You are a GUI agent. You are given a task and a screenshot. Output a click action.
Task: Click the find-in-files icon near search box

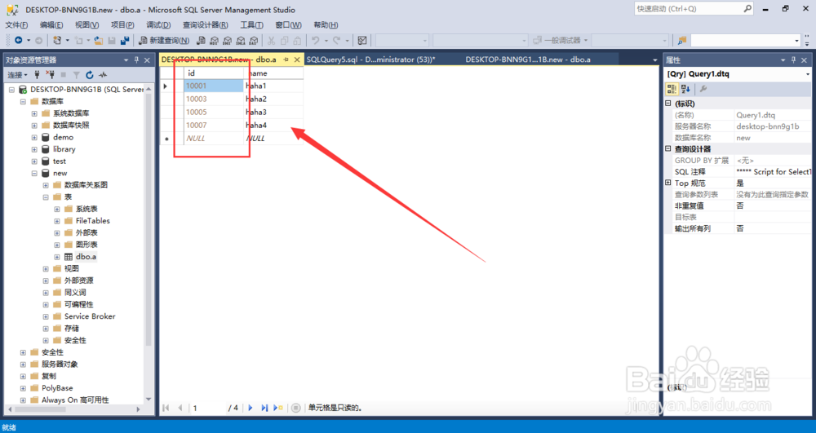point(681,40)
